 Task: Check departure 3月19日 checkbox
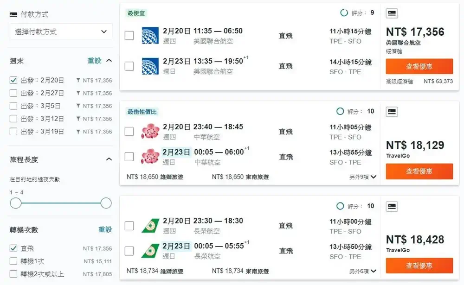pos(13,131)
